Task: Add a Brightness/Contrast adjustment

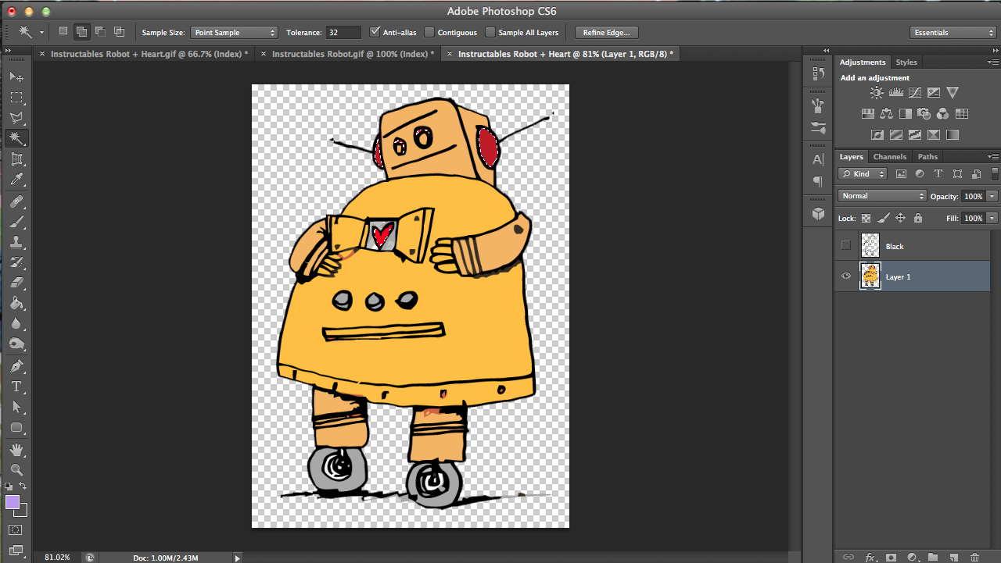Action: [x=877, y=92]
